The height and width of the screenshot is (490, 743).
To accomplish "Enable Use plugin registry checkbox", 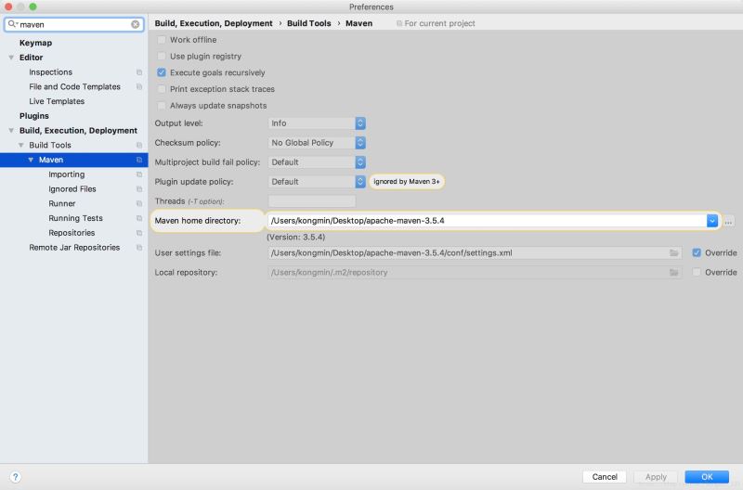I will click(162, 57).
